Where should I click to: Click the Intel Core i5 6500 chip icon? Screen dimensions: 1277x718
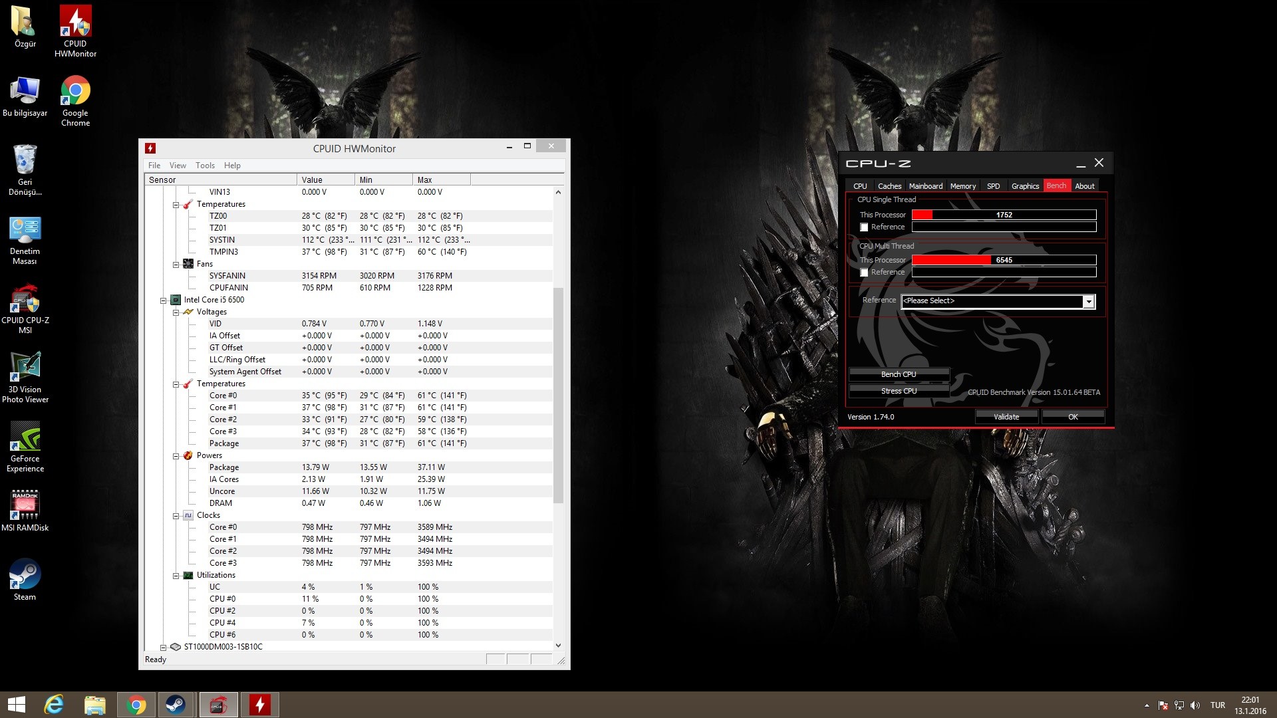pyautogui.click(x=176, y=300)
